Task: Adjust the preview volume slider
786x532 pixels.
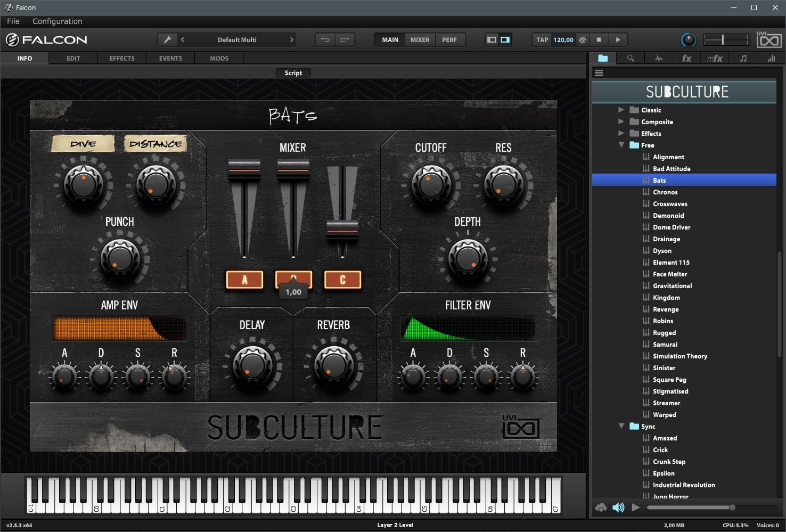Action: click(x=711, y=508)
